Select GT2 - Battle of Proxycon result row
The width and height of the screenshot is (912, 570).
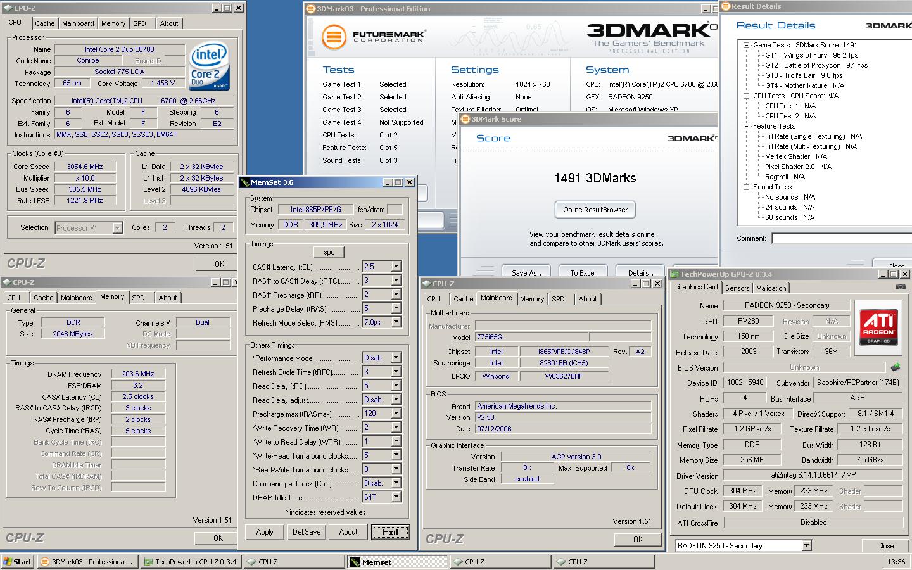pos(816,65)
